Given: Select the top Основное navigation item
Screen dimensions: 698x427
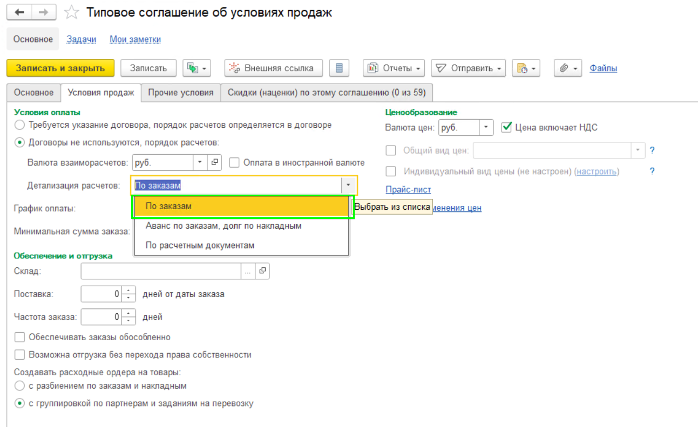Looking at the screenshot, I should pyautogui.click(x=33, y=39).
